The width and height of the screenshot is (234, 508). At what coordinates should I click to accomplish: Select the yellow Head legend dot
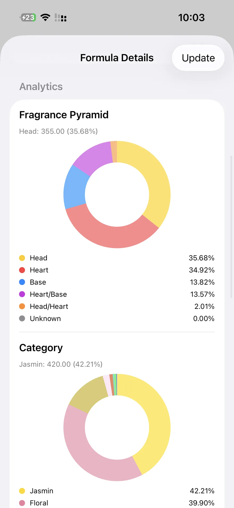22,258
